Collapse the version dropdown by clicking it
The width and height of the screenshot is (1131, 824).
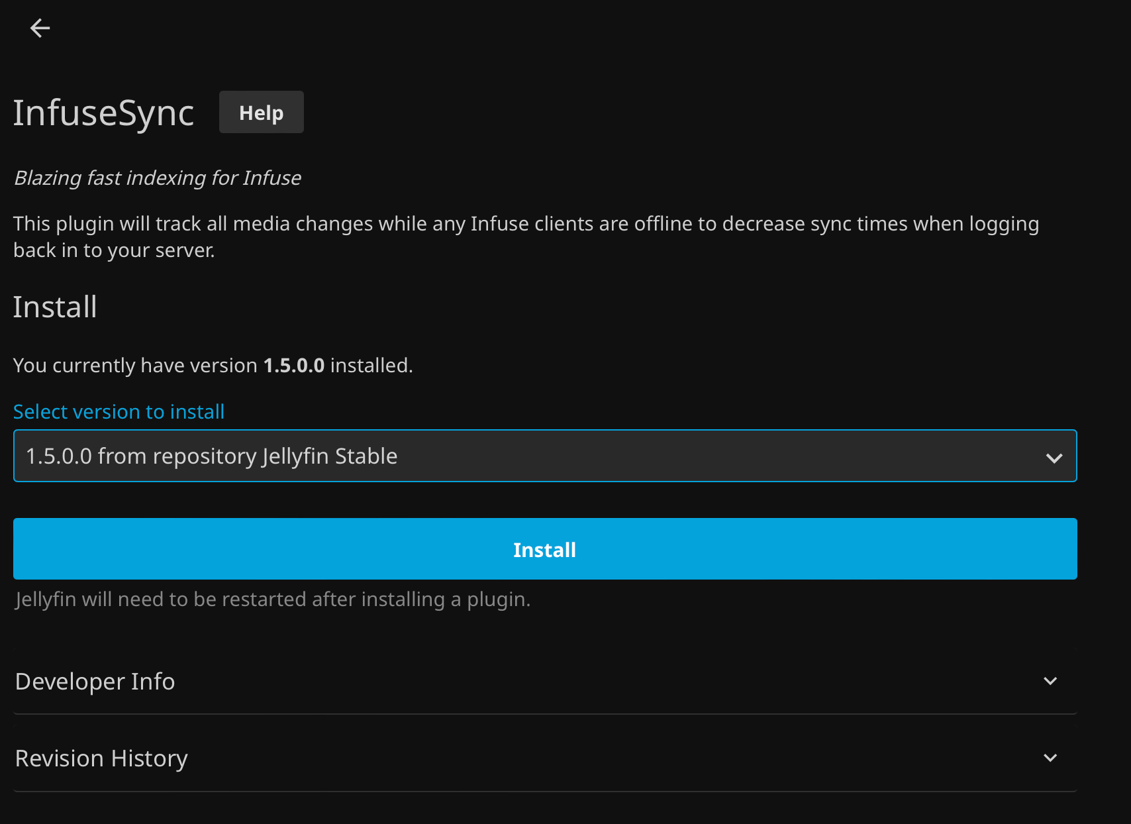pos(544,456)
